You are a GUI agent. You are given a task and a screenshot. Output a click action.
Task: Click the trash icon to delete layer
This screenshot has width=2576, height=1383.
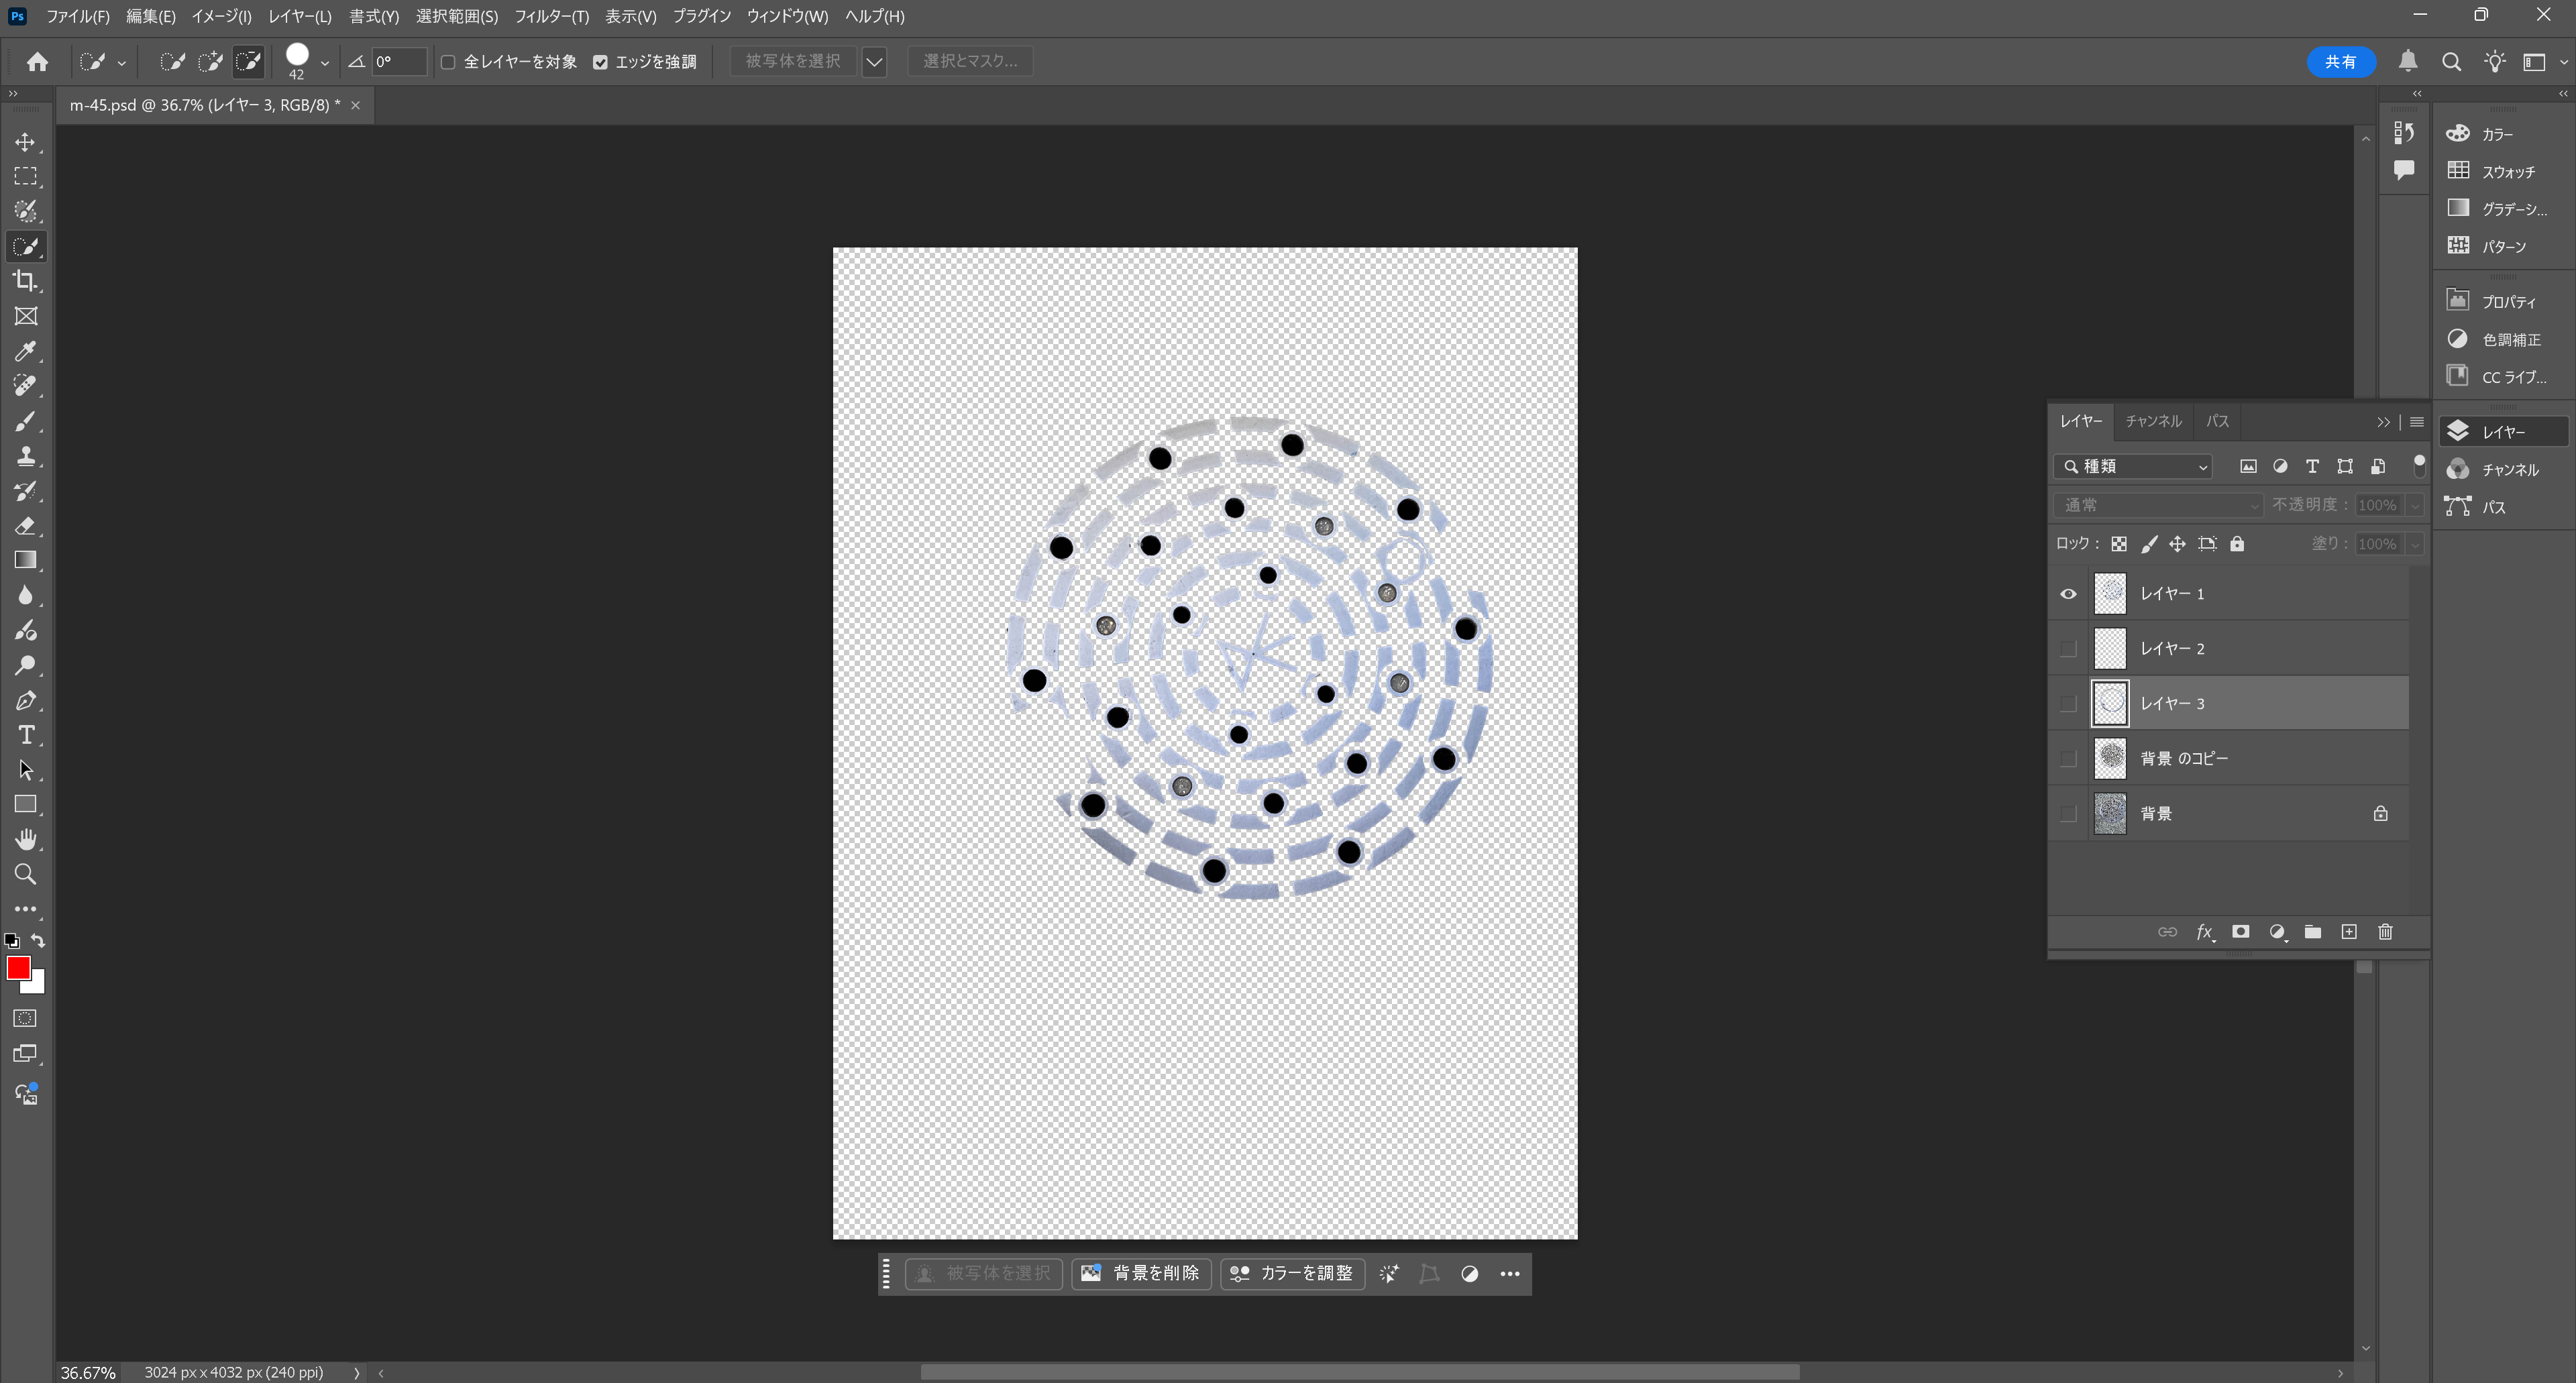pos(2385,932)
